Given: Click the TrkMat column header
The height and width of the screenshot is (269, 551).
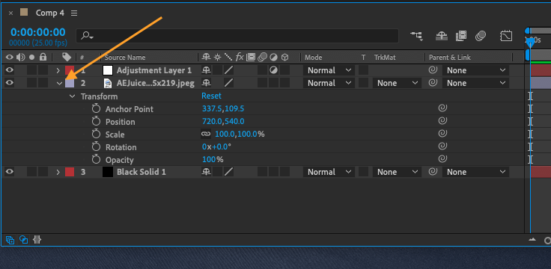Looking at the screenshot, I should (x=385, y=58).
